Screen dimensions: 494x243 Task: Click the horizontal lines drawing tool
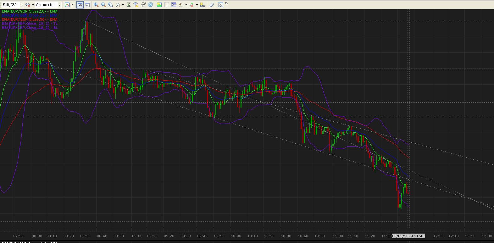click(174, 5)
